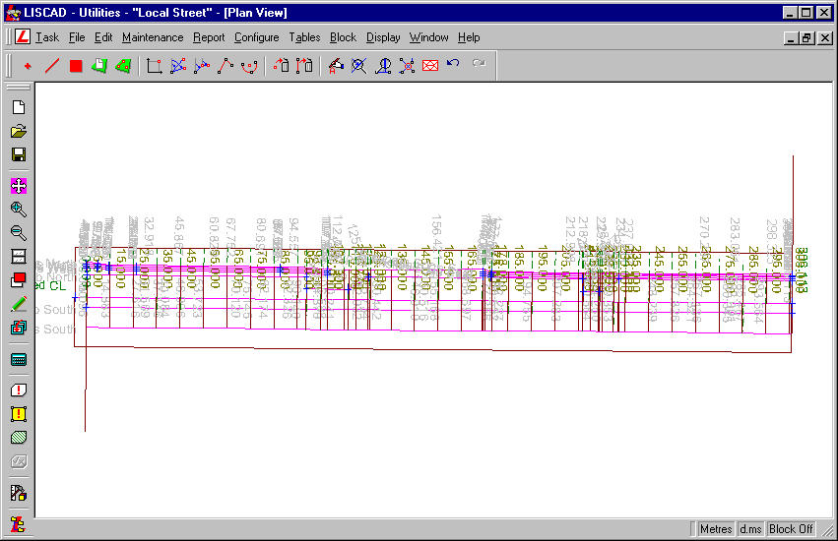838x541 pixels.
Task: Click the white exclamation card icon
Action: click(19, 391)
